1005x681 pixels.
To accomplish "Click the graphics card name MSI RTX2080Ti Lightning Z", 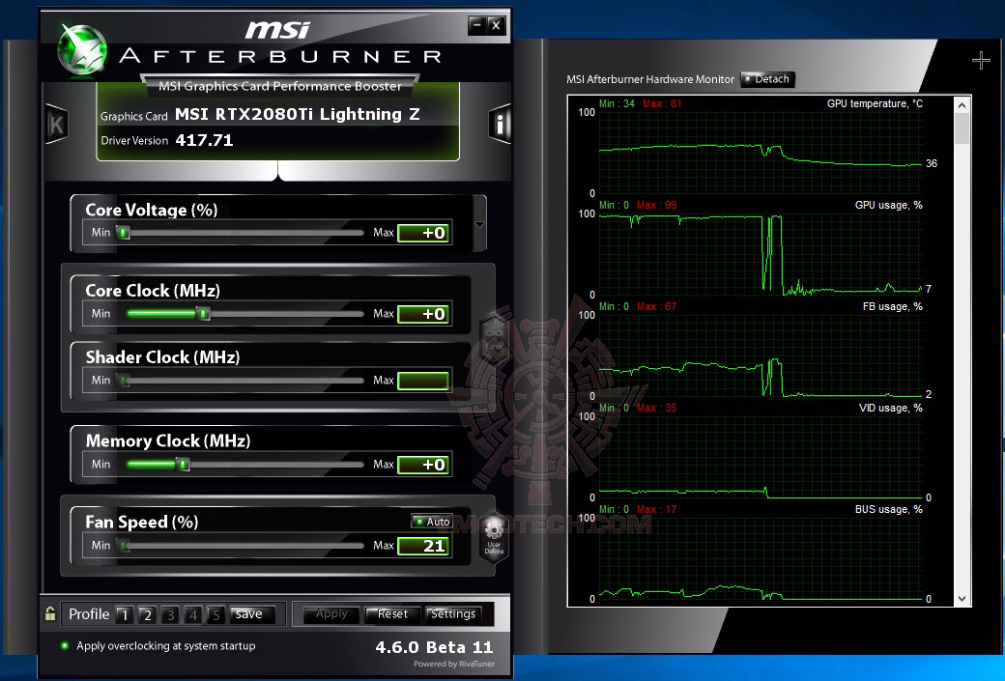I will coord(298,115).
